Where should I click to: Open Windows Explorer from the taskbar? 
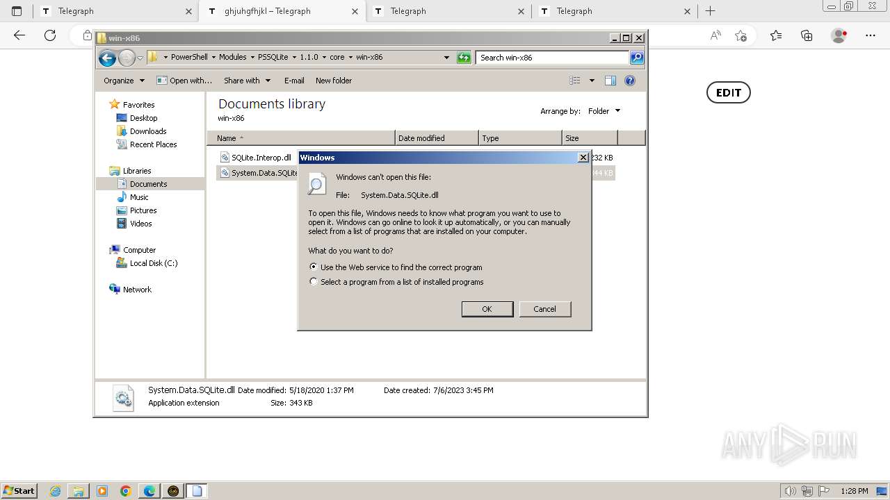point(79,491)
